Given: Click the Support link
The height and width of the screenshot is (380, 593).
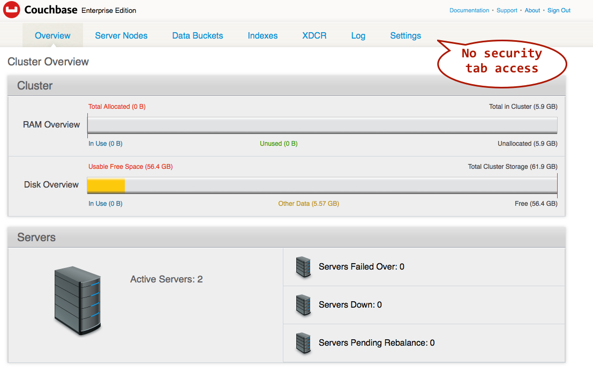Looking at the screenshot, I should (507, 11).
